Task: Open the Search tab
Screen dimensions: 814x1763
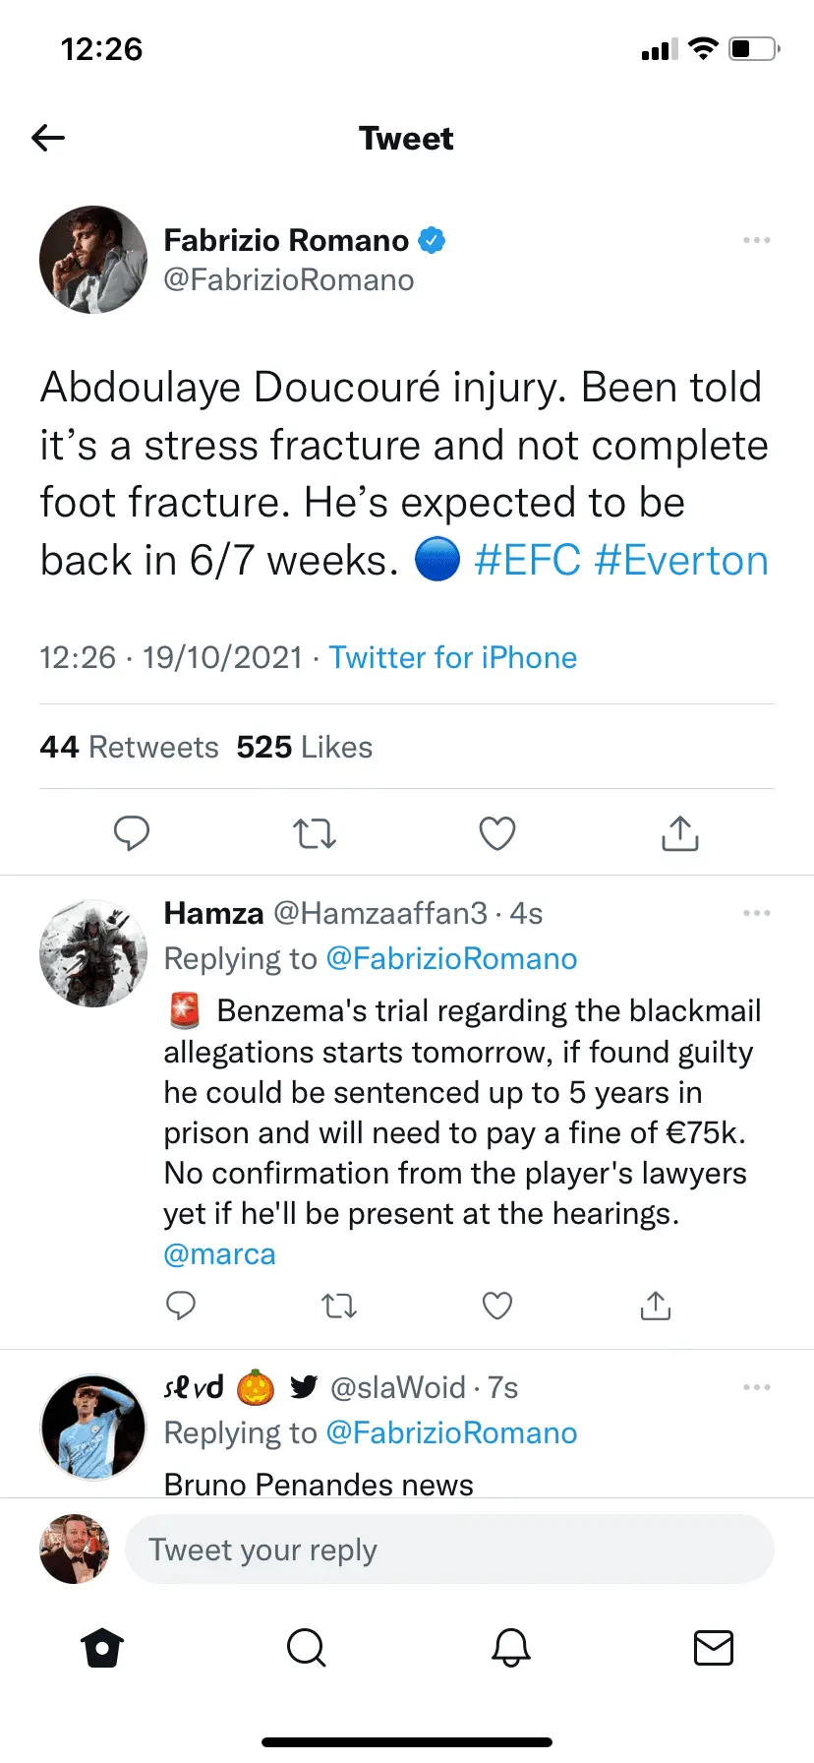Action: tap(306, 1647)
